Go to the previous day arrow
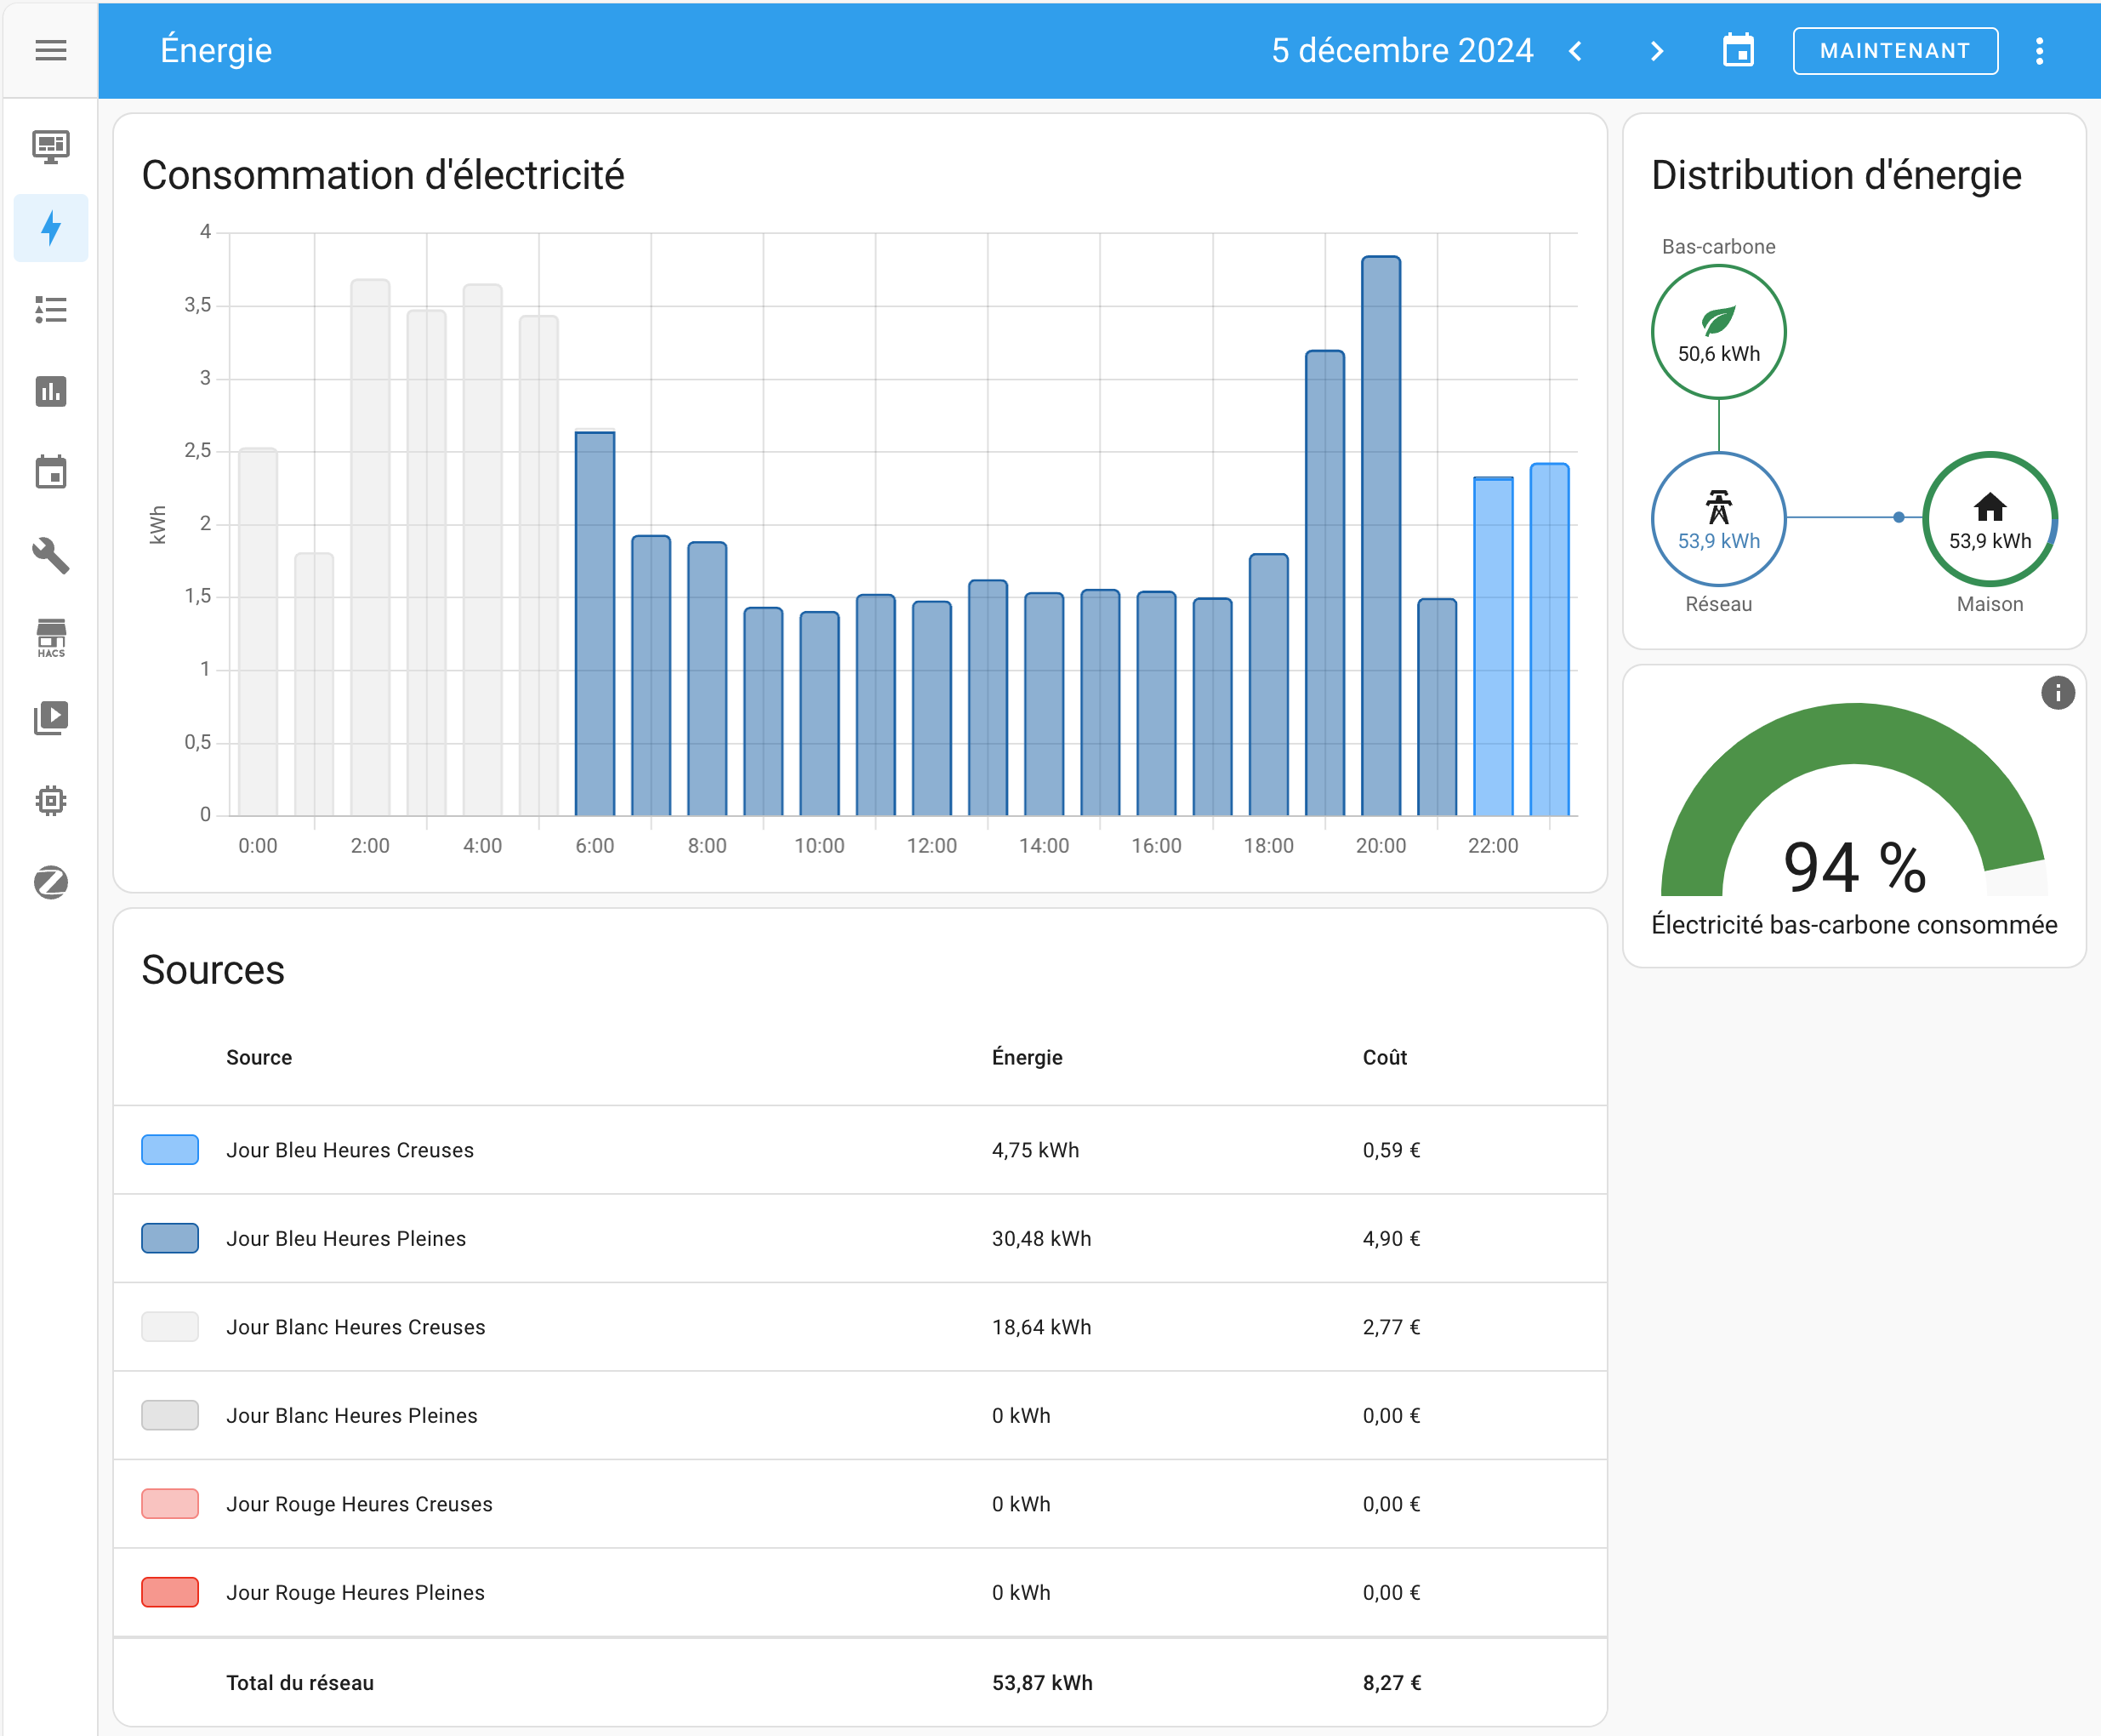The width and height of the screenshot is (2101, 1736). (1576, 50)
